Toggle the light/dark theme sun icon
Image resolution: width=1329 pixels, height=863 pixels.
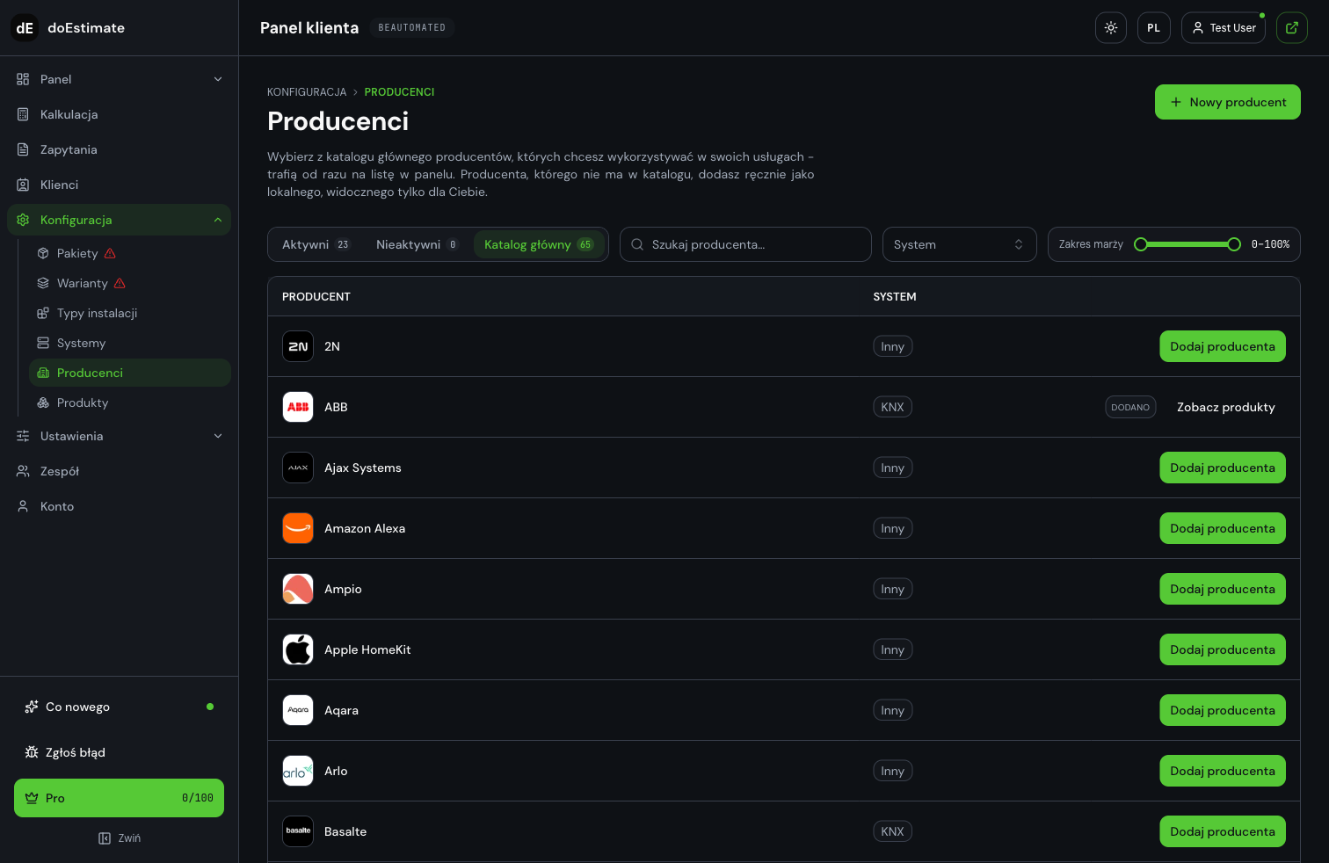[x=1111, y=28]
